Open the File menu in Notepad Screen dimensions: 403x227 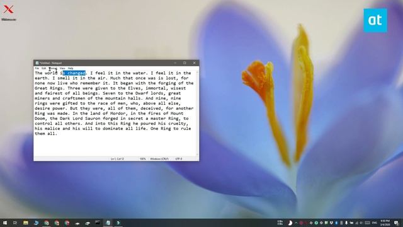coord(37,68)
